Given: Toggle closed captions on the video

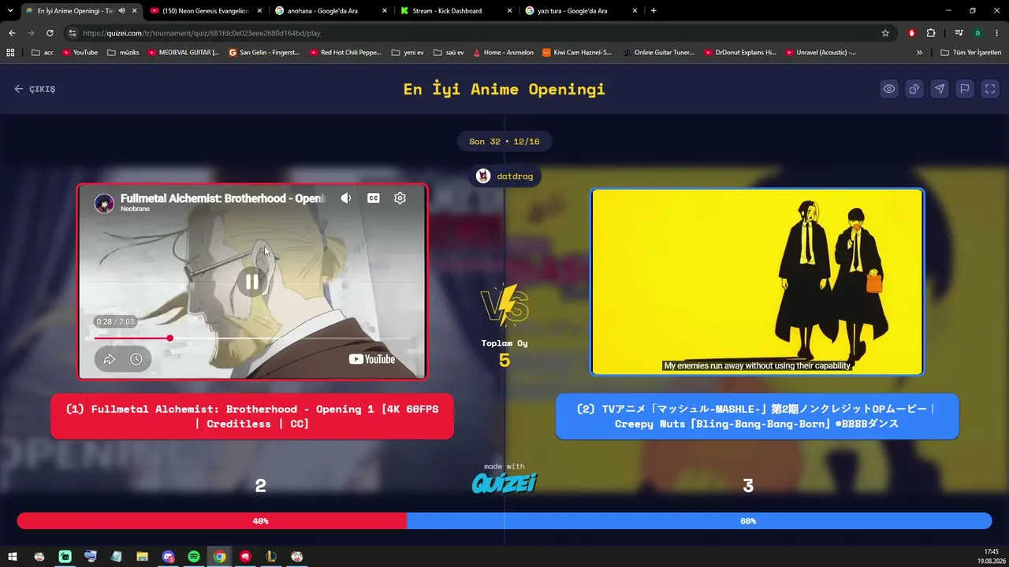Looking at the screenshot, I should tap(374, 198).
